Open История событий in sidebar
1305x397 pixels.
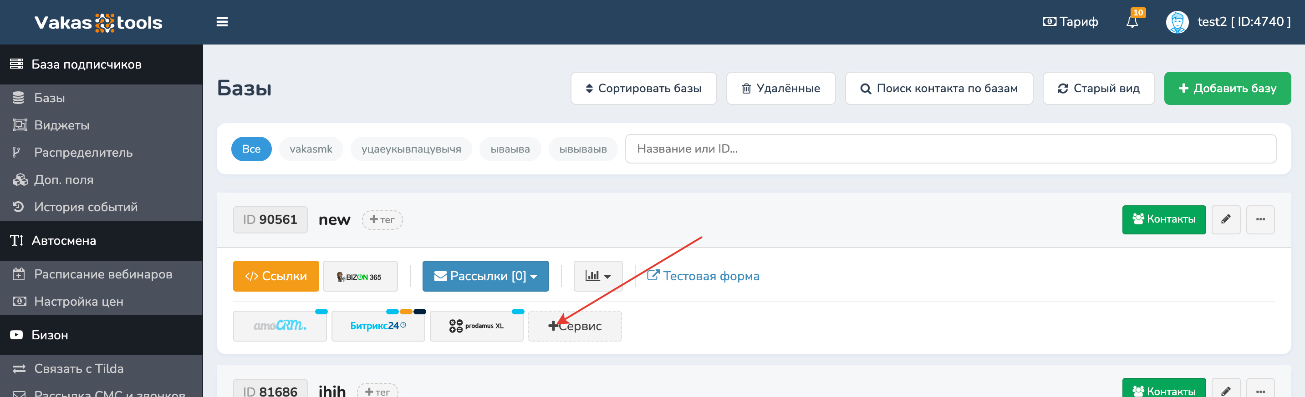click(x=86, y=207)
